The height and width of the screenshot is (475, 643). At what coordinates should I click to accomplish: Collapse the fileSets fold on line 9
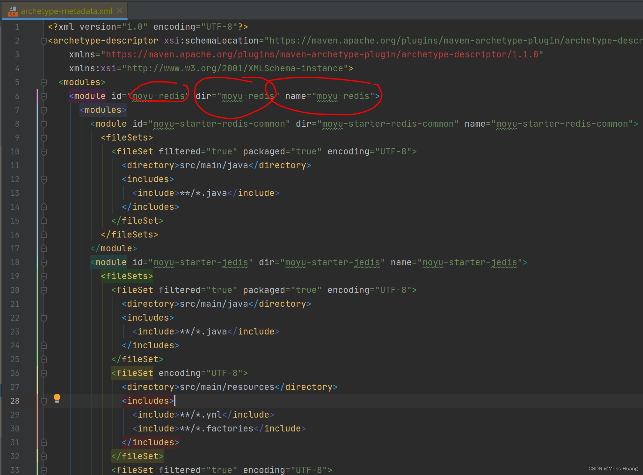44,138
